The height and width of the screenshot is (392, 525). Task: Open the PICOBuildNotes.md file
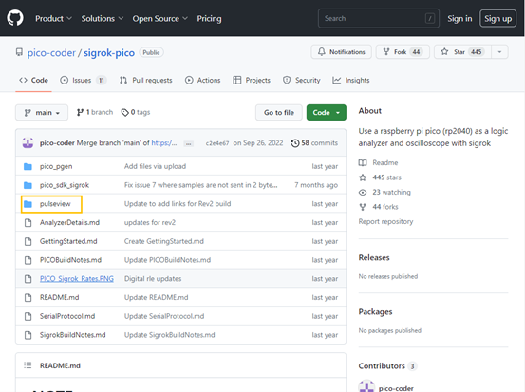pyautogui.click(x=70, y=260)
